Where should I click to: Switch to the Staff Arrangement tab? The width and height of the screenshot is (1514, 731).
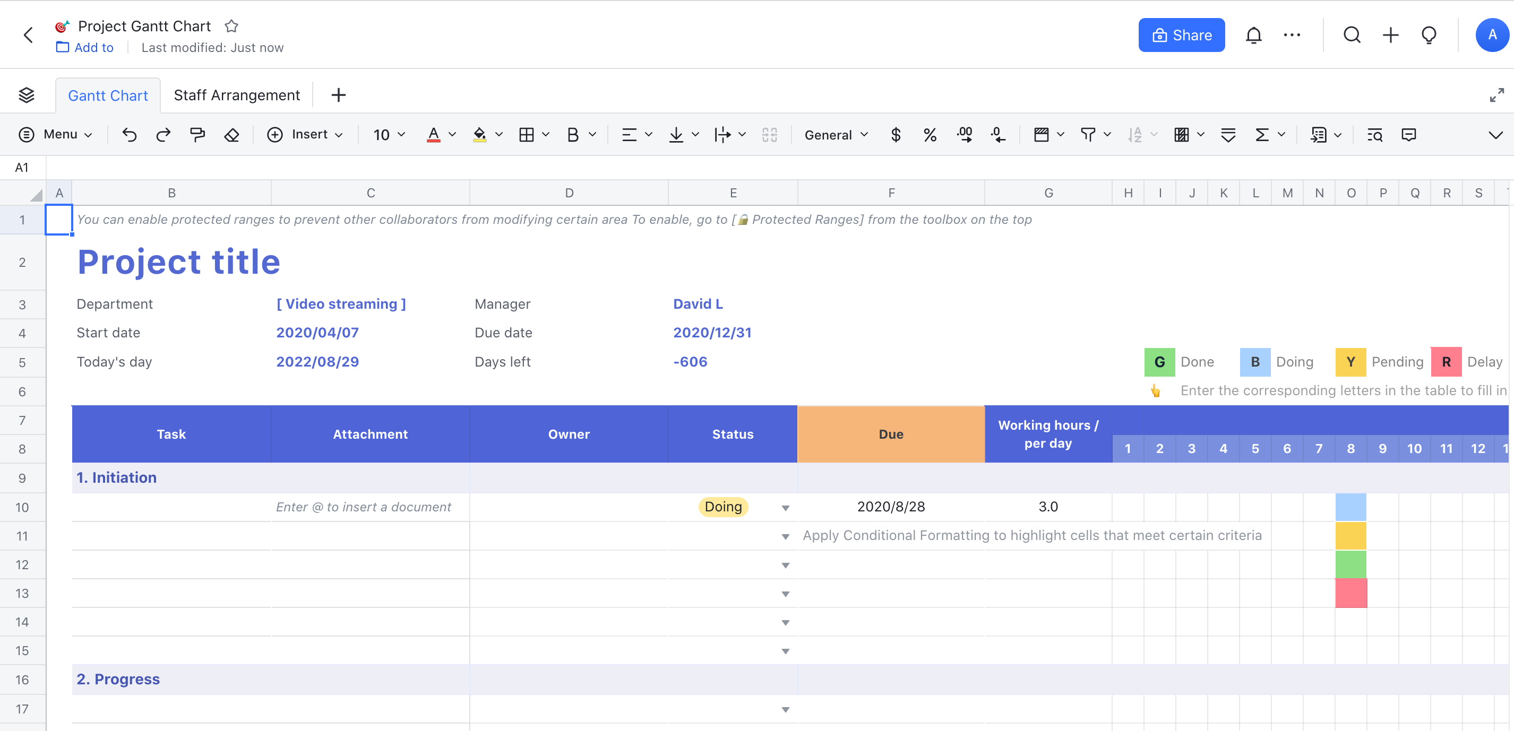[x=237, y=94]
